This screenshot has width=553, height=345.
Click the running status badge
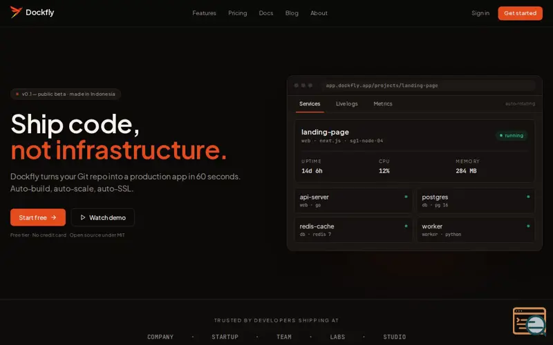512,135
